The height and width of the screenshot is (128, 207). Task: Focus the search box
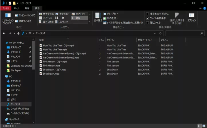pyautogui.click(x=185, y=34)
